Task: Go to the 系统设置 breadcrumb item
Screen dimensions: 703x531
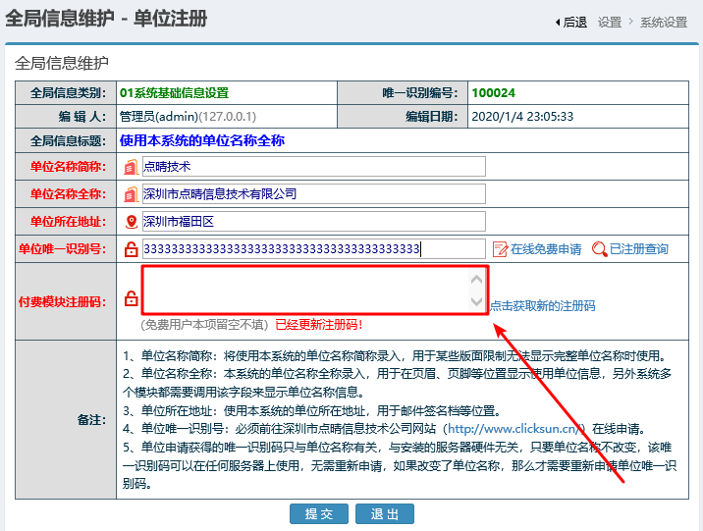Action: pos(664,22)
